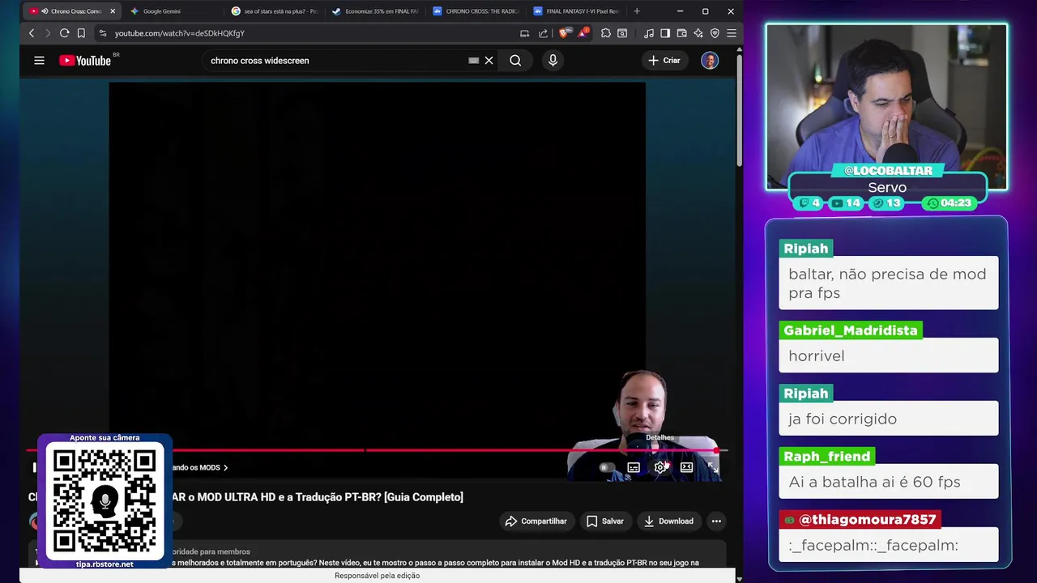Open the Brave Wallet icon

click(681, 33)
